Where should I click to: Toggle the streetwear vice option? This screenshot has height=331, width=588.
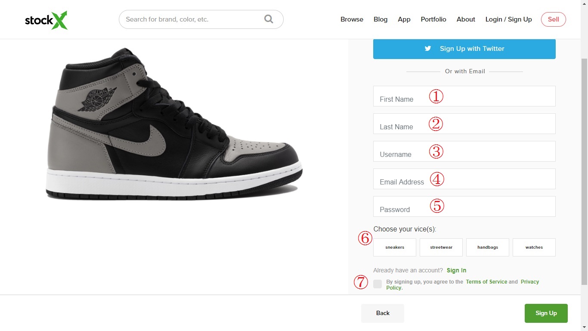(441, 247)
